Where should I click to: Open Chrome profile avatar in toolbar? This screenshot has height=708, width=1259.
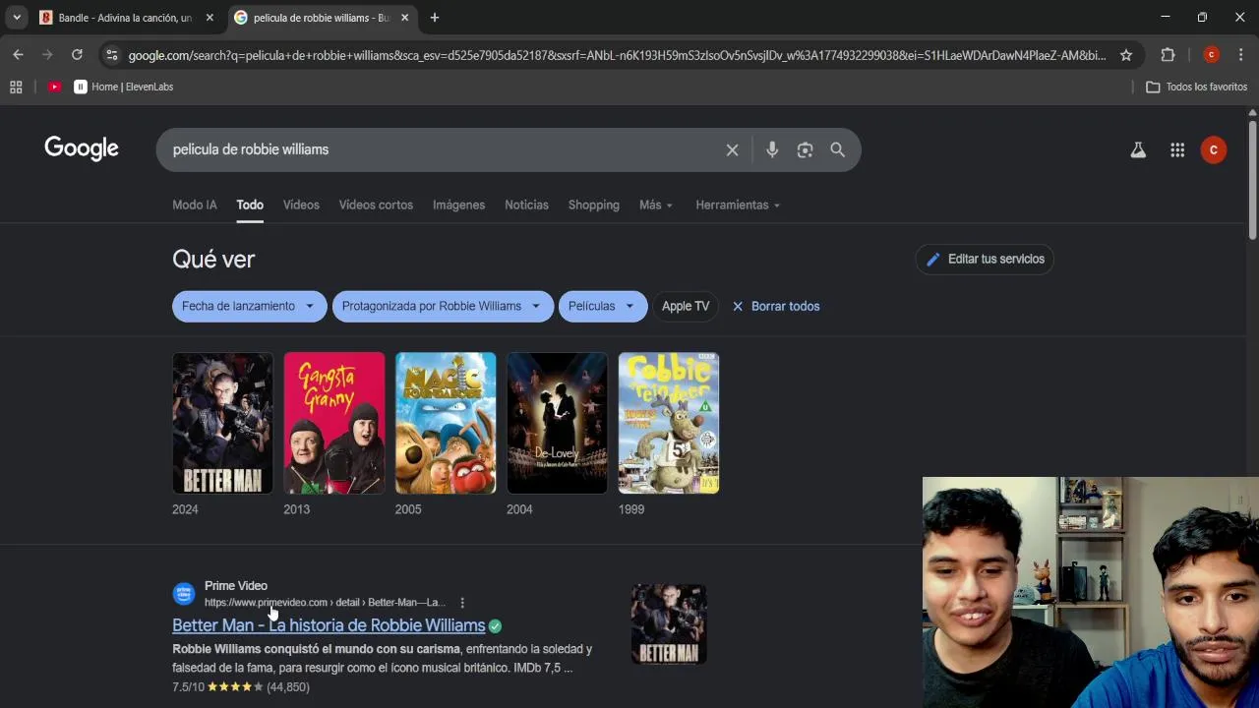(1212, 55)
